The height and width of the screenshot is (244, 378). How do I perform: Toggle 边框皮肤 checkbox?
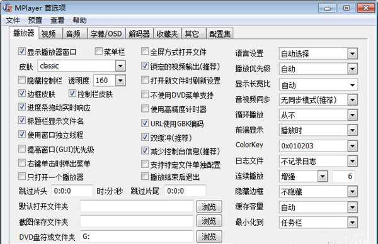pos(22,94)
